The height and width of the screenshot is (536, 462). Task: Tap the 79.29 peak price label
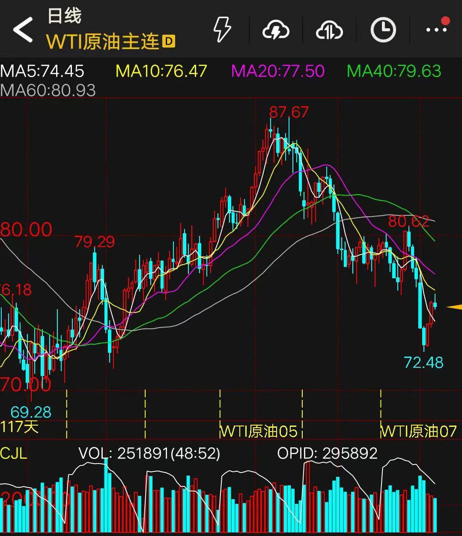coord(95,242)
